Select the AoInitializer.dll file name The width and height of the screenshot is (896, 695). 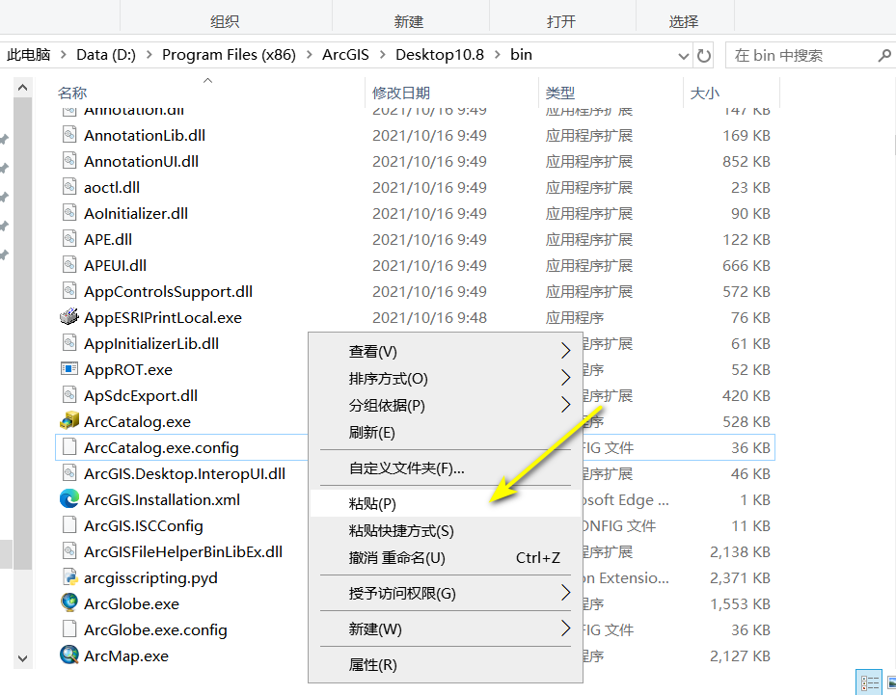[x=136, y=214]
